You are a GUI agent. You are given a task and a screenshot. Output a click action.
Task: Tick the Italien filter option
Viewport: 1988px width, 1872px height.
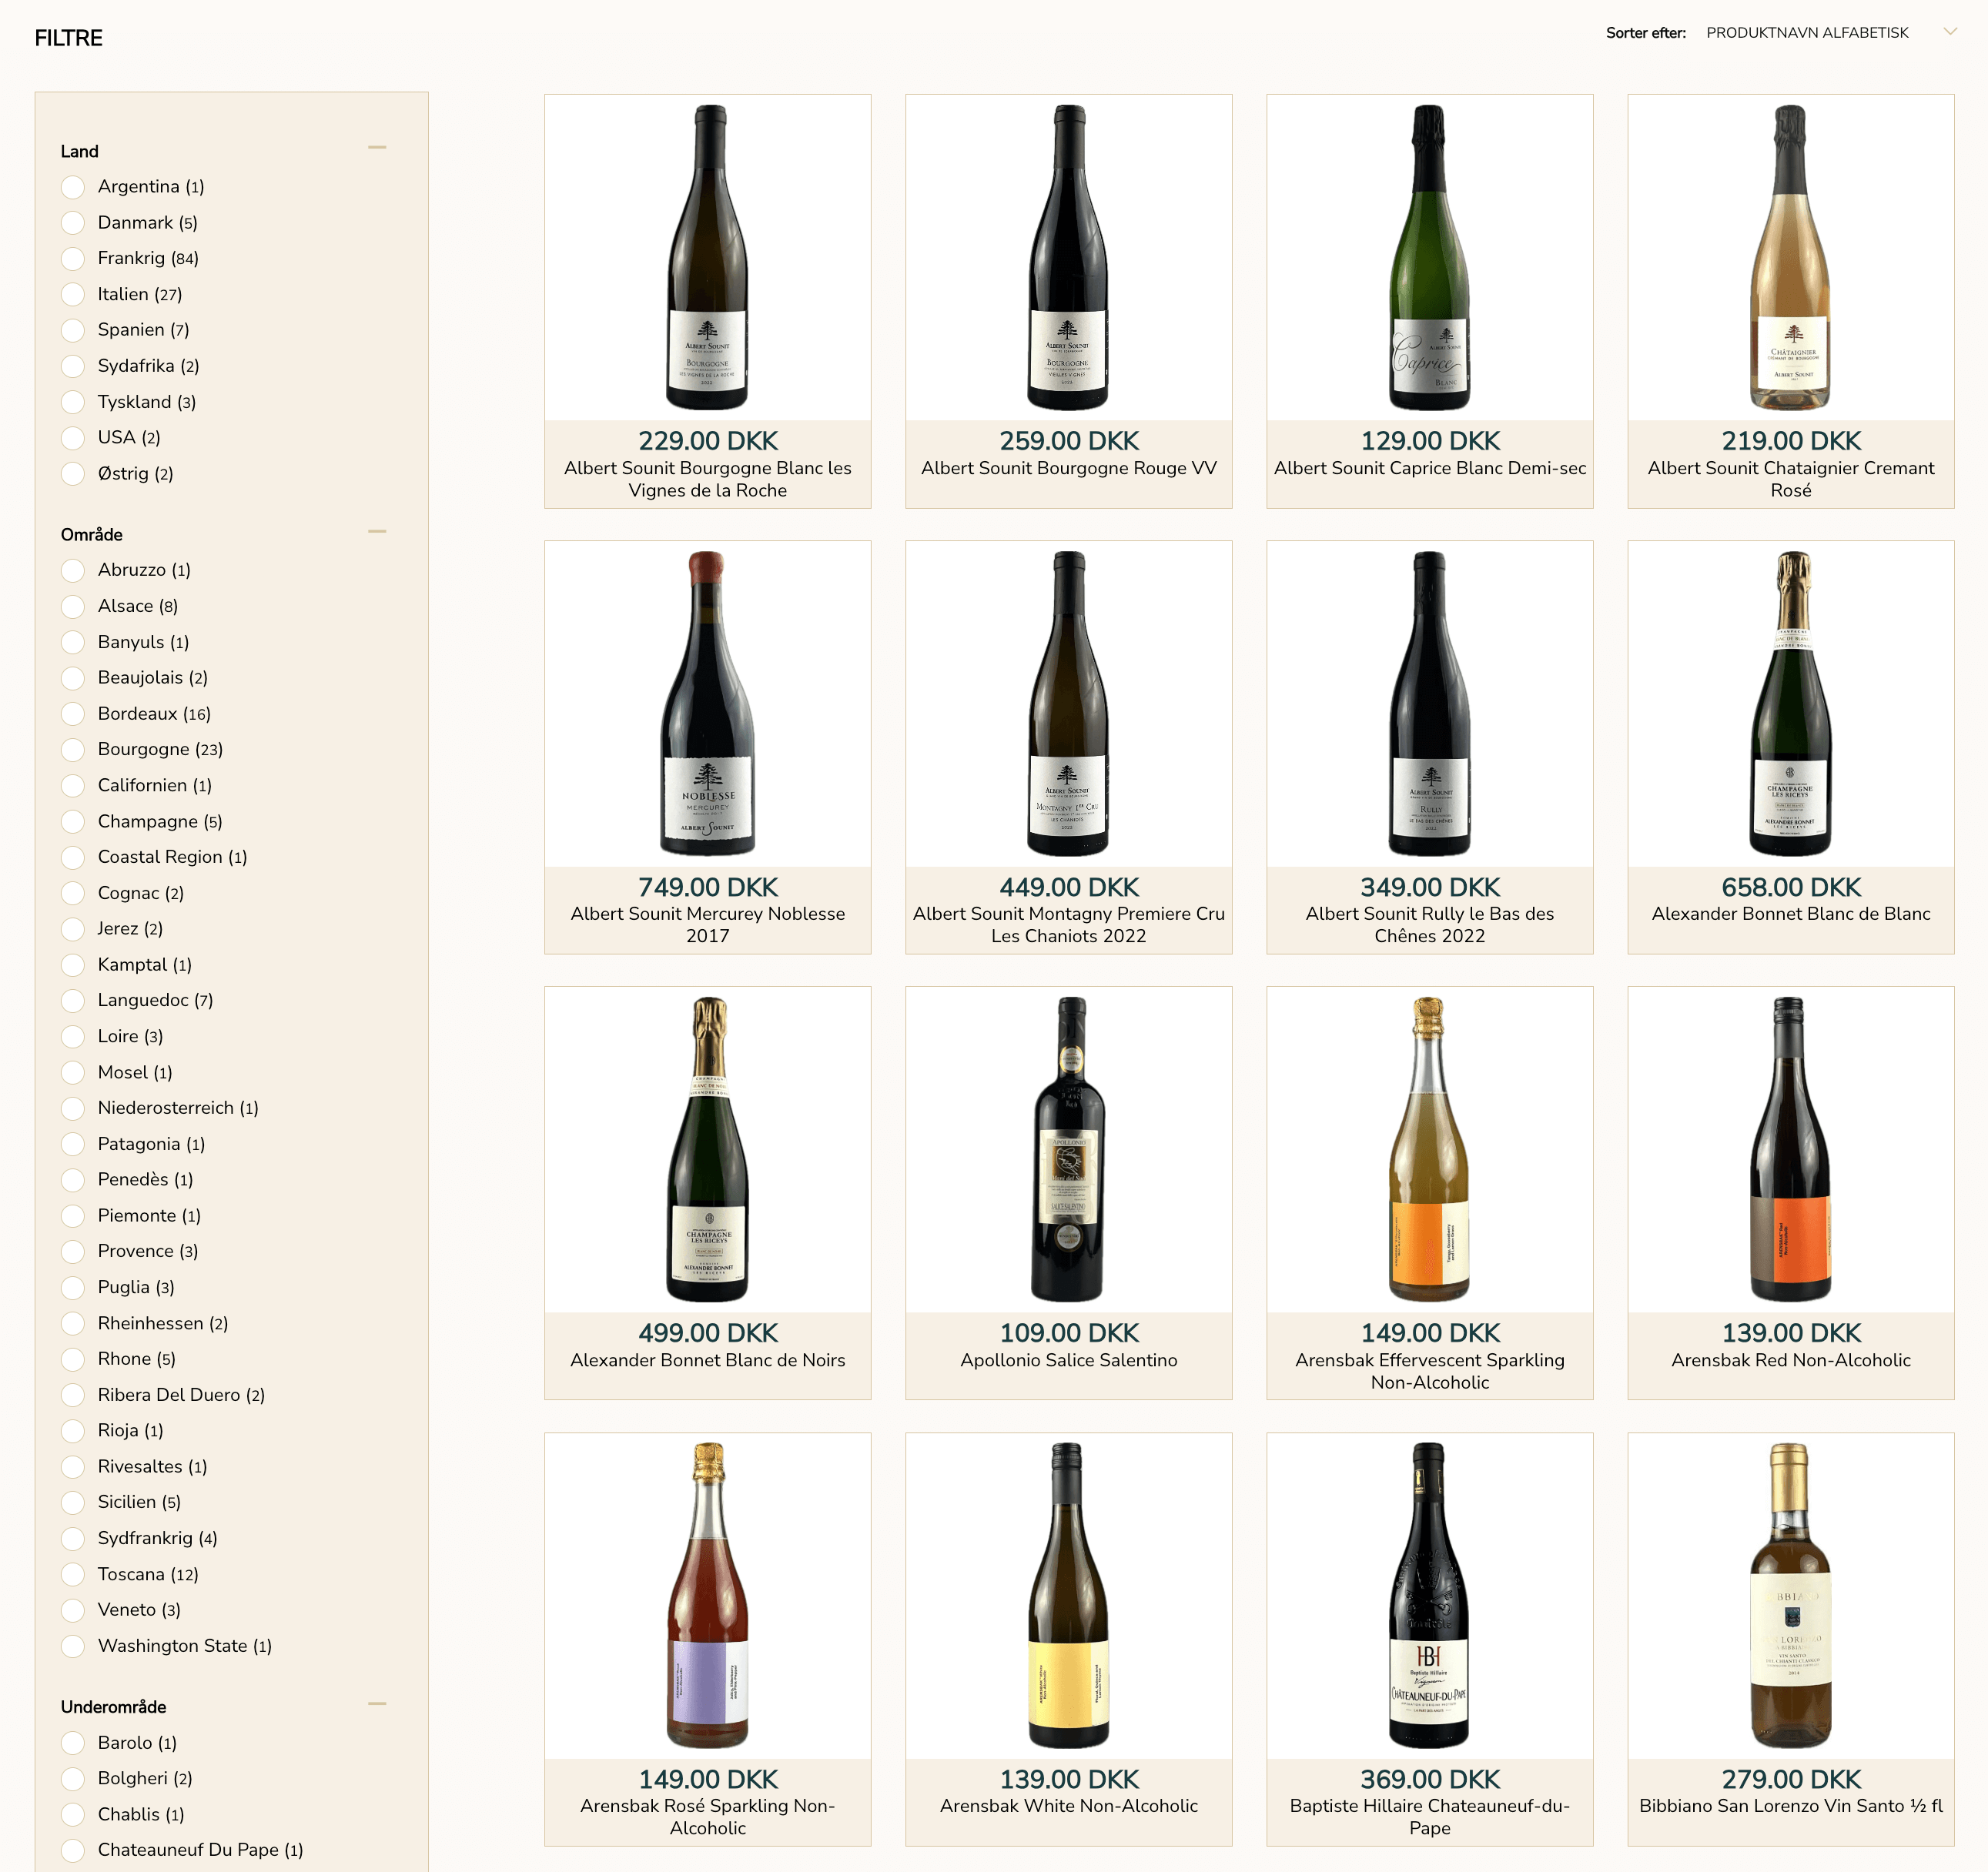(x=73, y=295)
